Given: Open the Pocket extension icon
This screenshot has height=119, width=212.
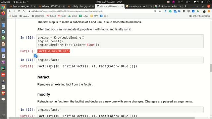Looking at the screenshot, I should click(x=188, y=11).
